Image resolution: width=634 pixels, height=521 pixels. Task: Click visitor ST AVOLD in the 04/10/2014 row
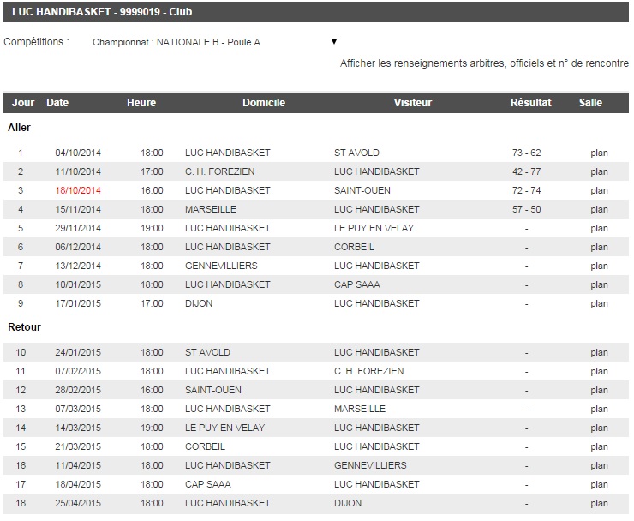[x=356, y=153]
